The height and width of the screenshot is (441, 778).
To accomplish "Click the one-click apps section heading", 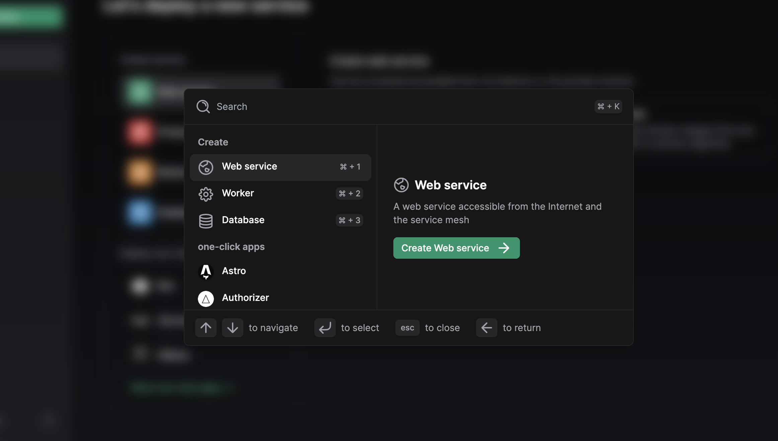I will pos(231,247).
